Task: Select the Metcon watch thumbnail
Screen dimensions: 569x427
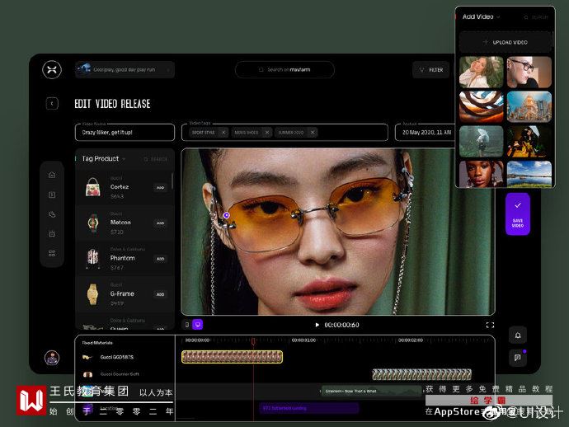Action: point(93,223)
